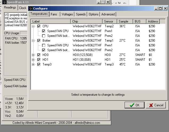
Task: Go to the Advanced tab
Action: 108,14
